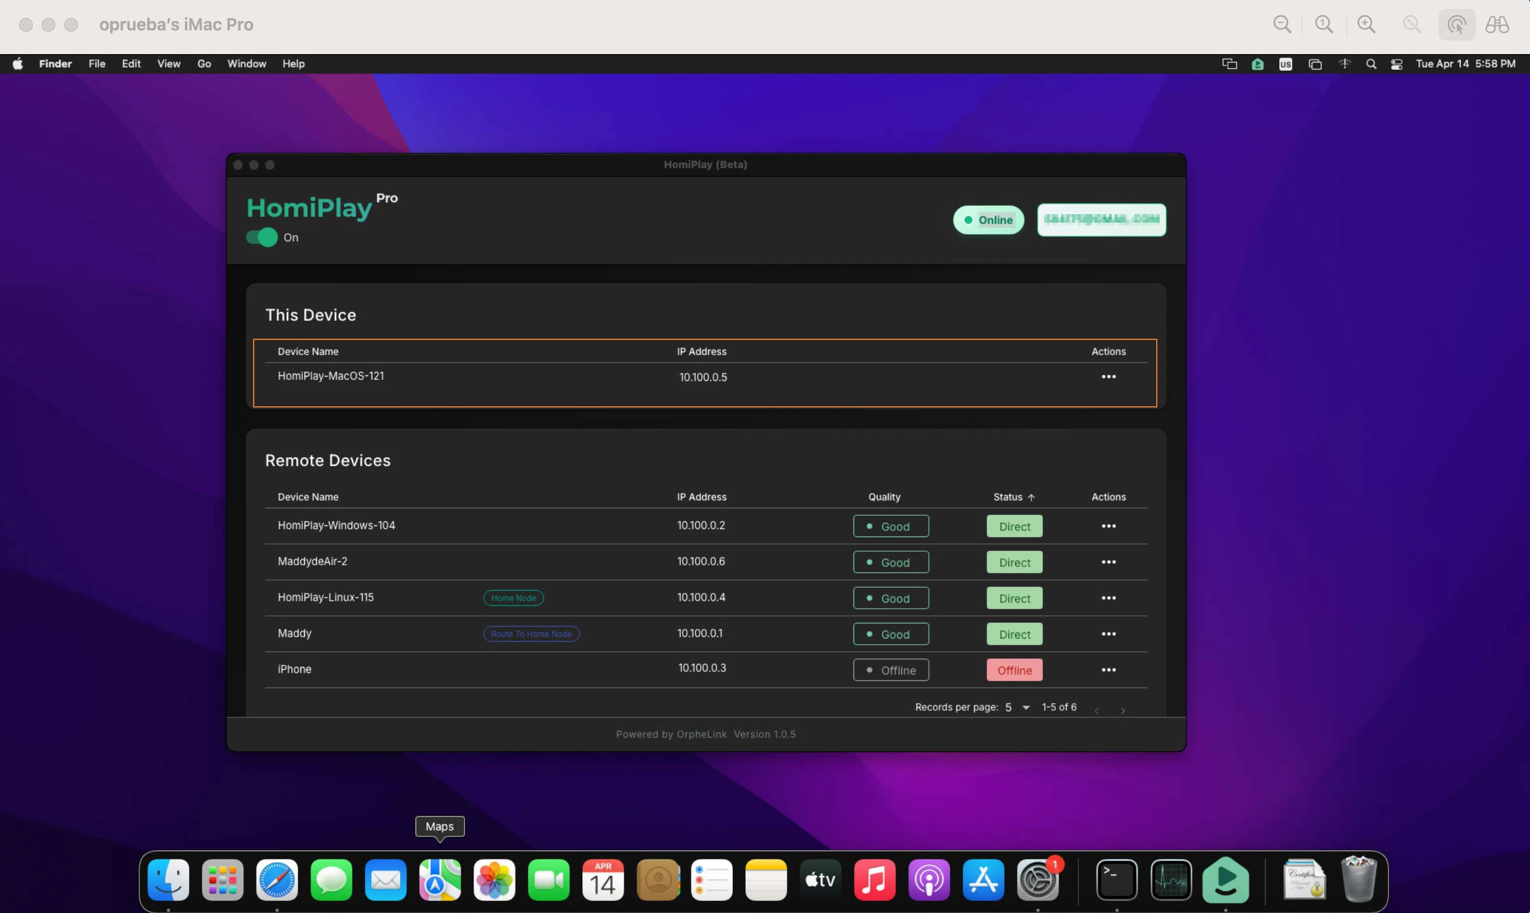Open actions menu for HomiPlay-Linux-115

click(1108, 598)
